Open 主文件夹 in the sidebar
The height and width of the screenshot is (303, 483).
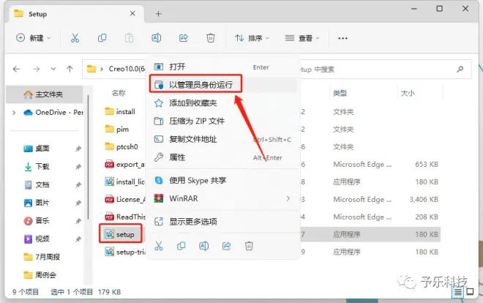click(x=45, y=94)
